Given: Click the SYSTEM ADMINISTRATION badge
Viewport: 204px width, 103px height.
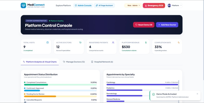Looking at the screenshot, I should tap(36, 21).
